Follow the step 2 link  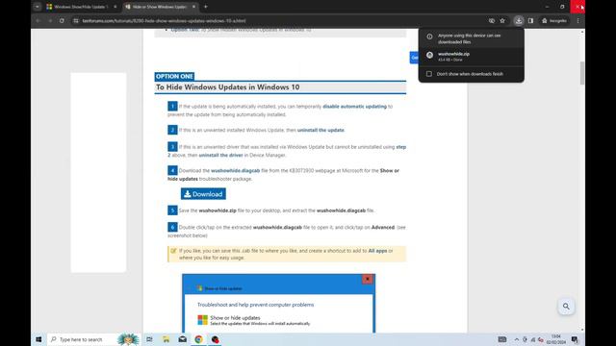[401, 147]
